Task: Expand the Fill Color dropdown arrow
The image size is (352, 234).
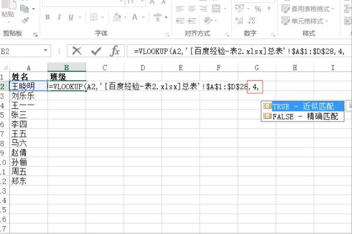Action: click(x=126, y=17)
